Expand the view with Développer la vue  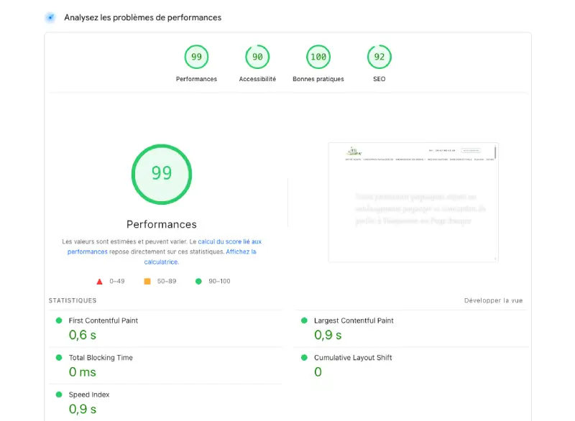coord(493,300)
